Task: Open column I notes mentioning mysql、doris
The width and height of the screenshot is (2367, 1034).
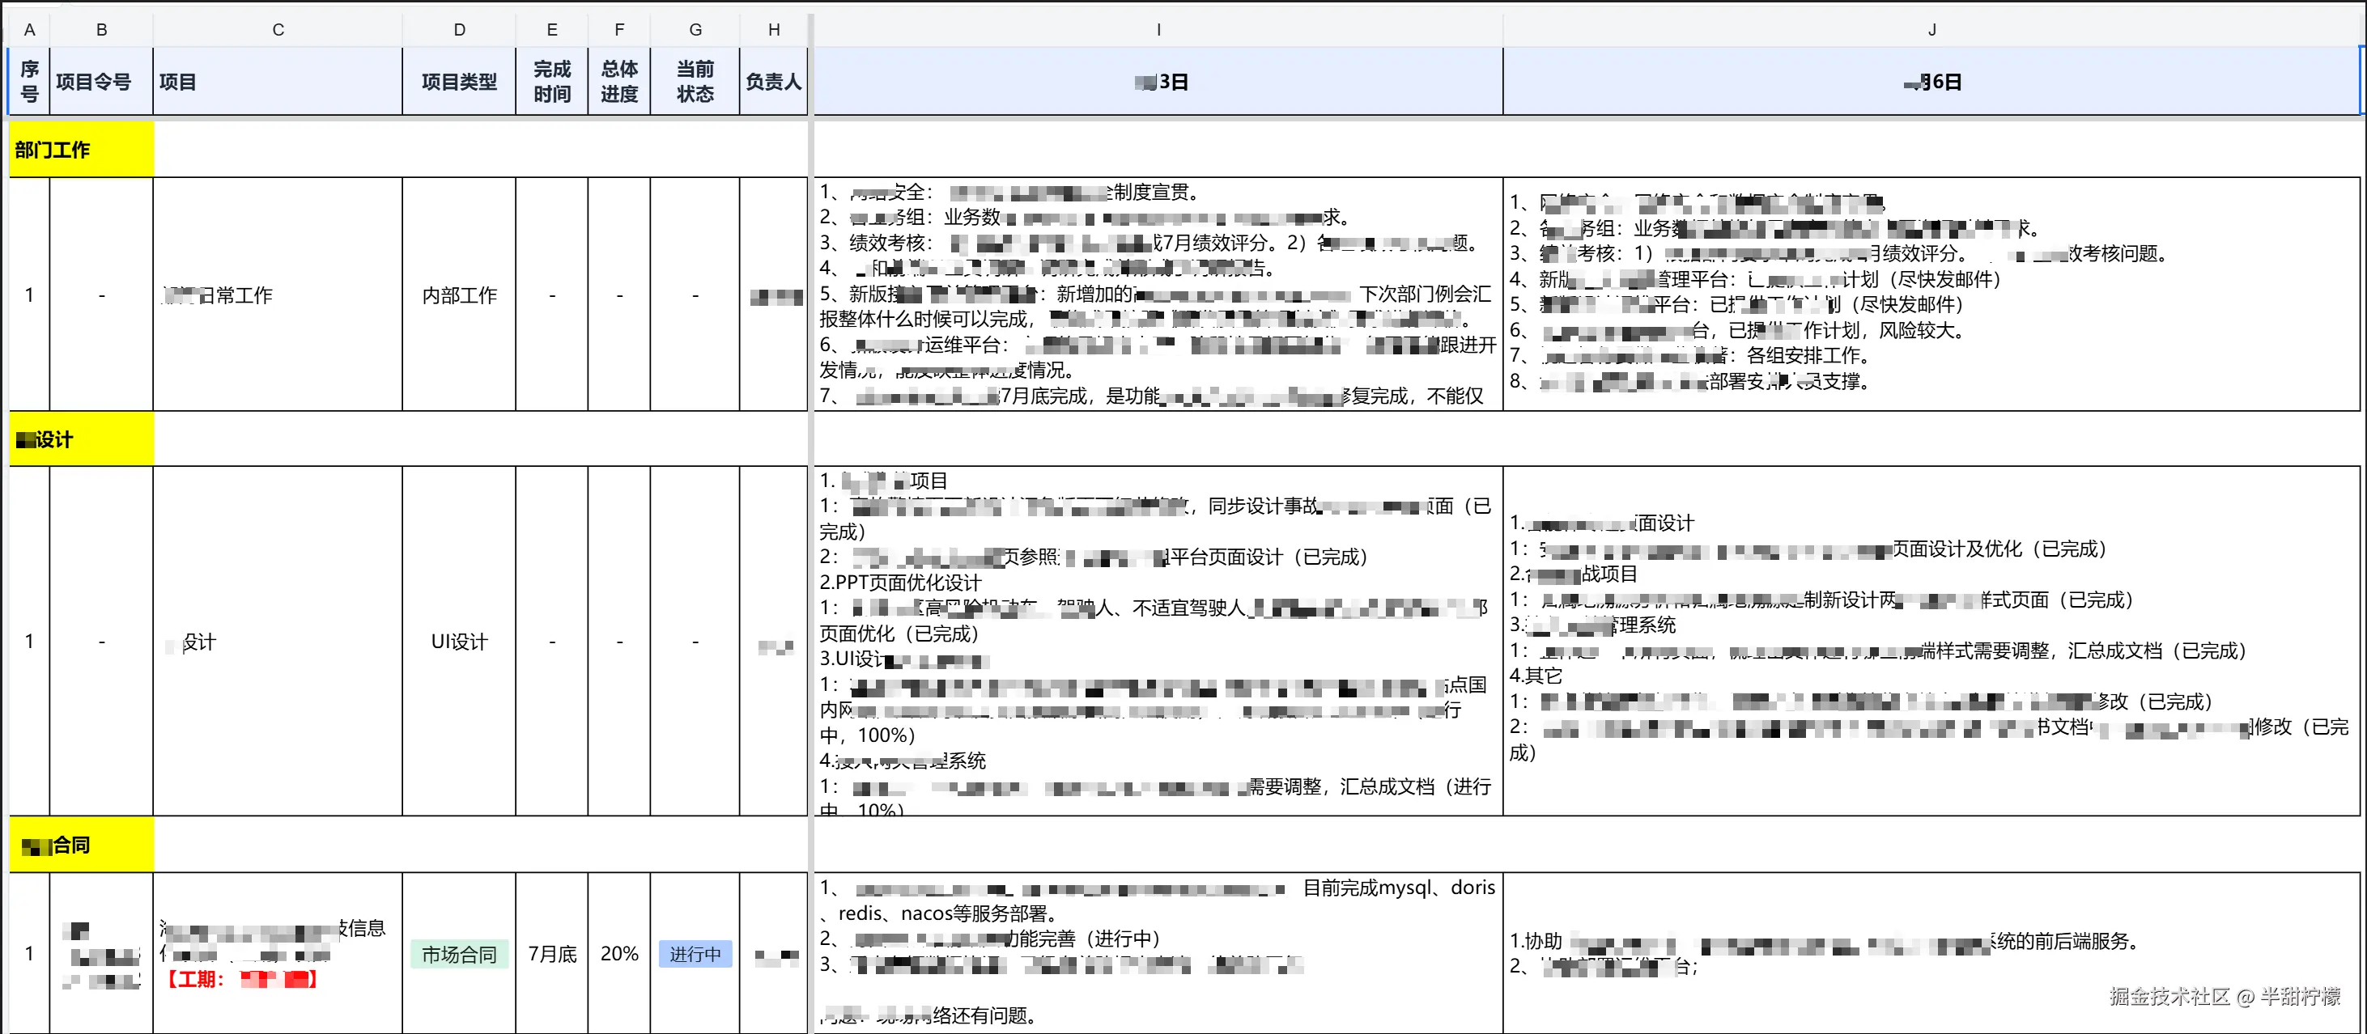Action: (1158, 954)
